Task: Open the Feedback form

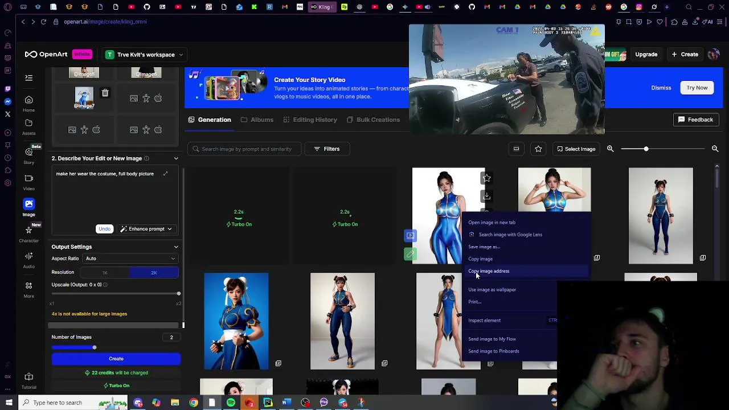Action: [x=695, y=120]
